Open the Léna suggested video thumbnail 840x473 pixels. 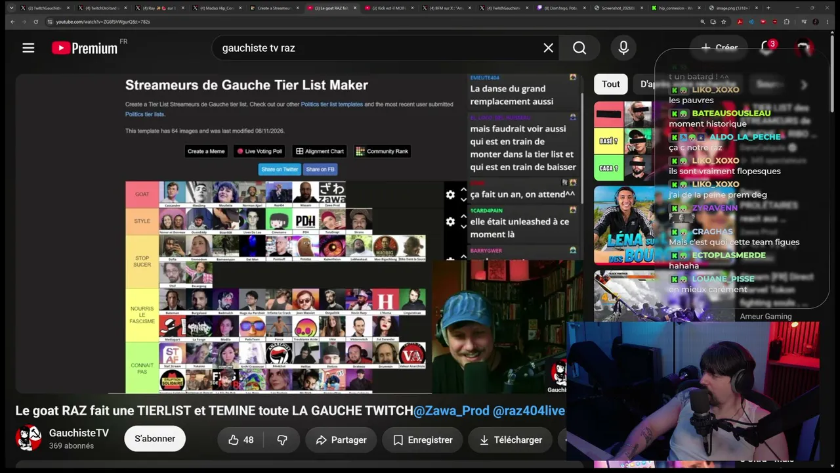coord(623,225)
